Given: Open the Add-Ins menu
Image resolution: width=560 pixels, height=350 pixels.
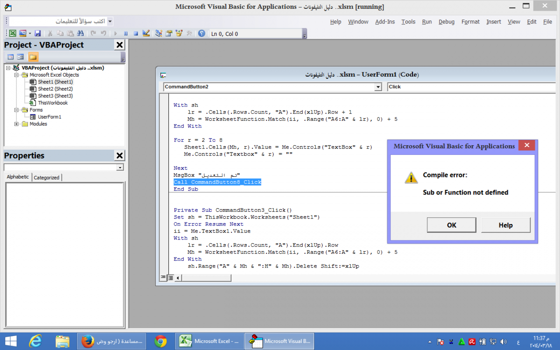Looking at the screenshot, I should (x=385, y=21).
